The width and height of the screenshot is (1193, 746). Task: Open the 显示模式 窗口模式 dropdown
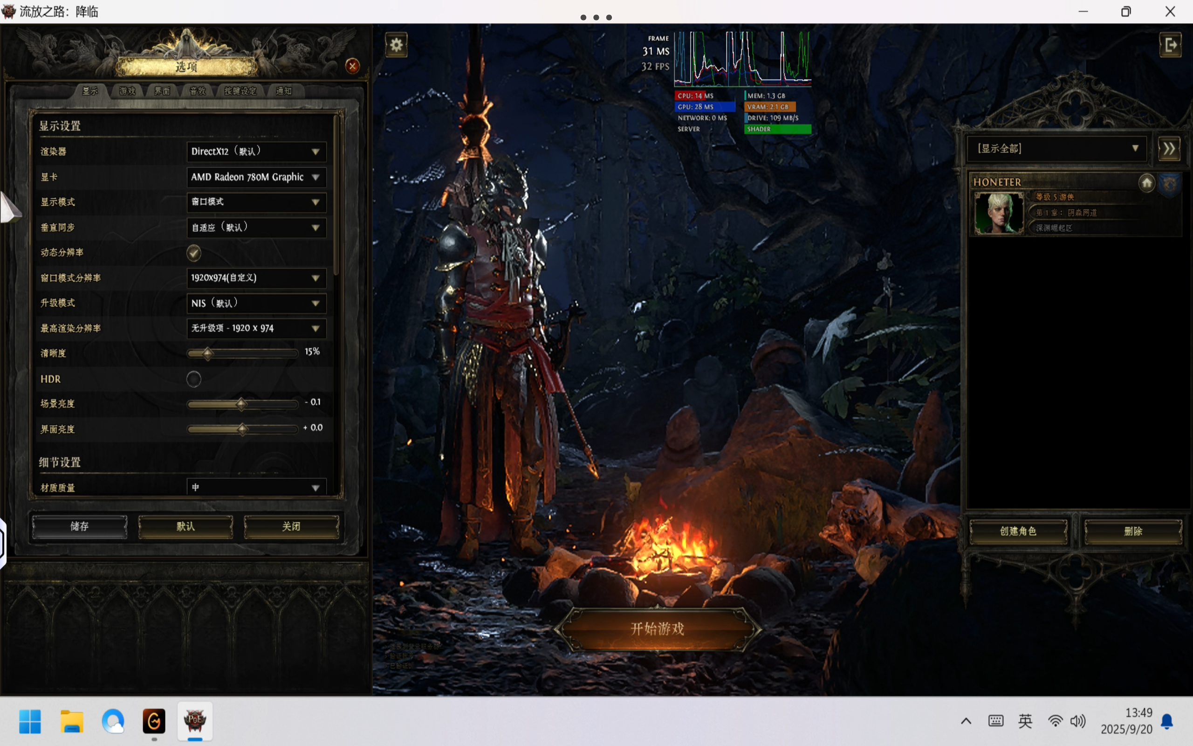coord(256,202)
